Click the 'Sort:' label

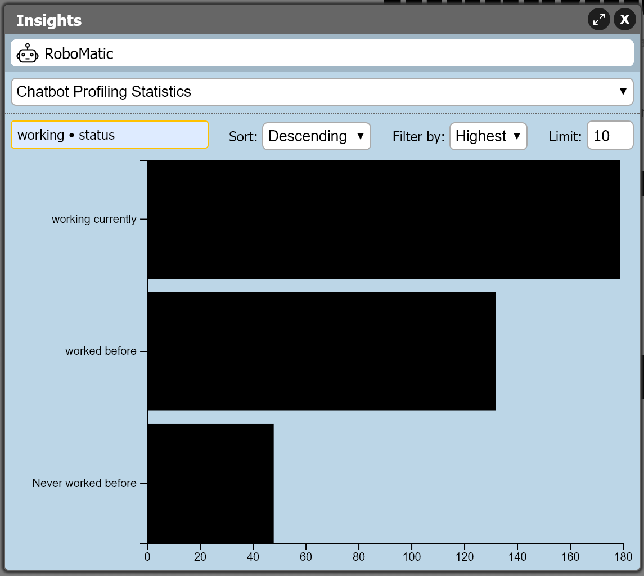pos(243,136)
